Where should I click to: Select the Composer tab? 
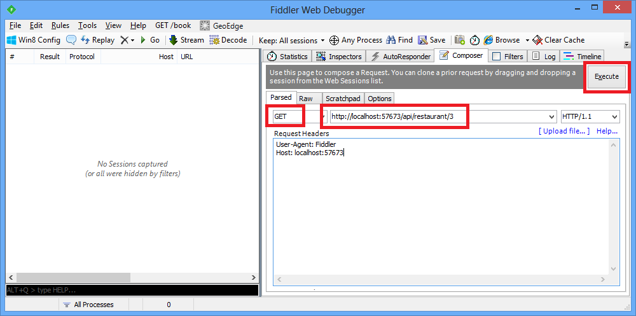click(460, 55)
